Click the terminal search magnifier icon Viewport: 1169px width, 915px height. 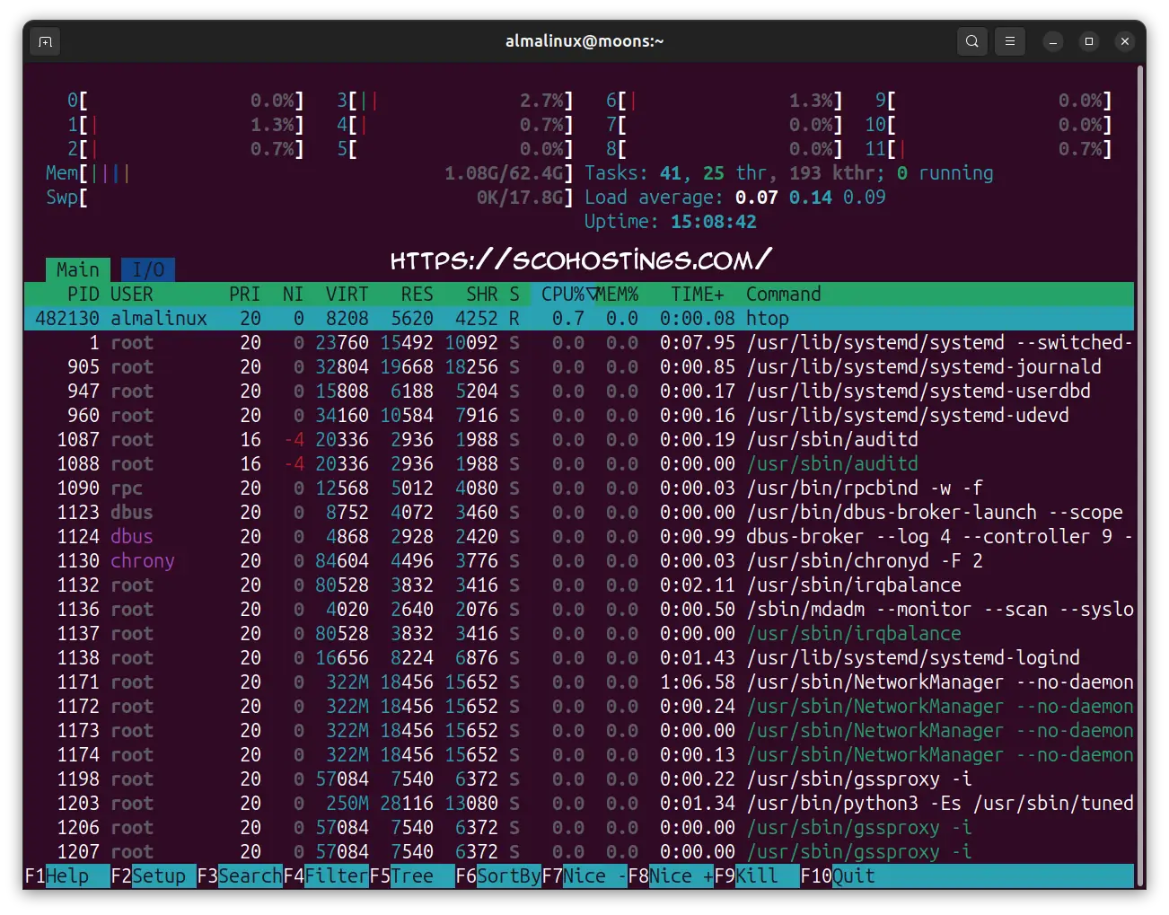tap(972, 41)
